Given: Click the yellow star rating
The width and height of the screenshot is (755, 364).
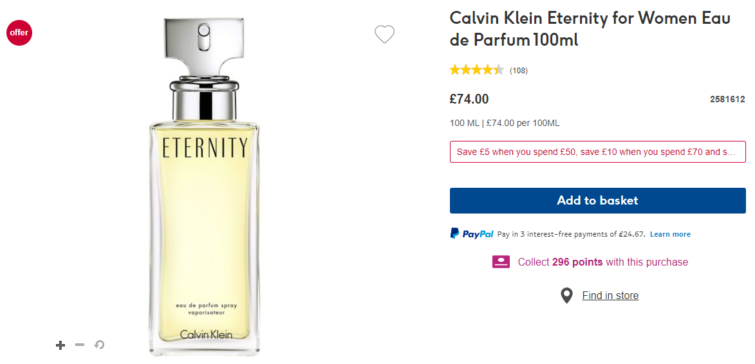Looking at the screenshot, I should [477, 70].
